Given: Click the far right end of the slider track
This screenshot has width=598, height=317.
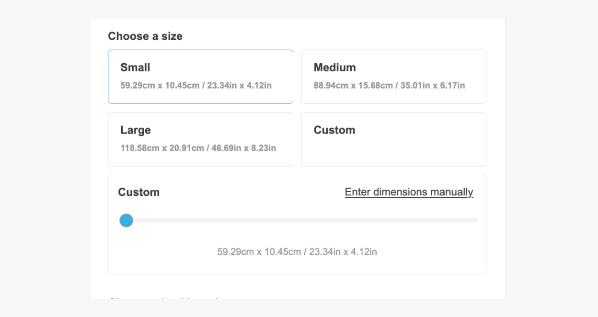Looking at the screenshot, I should 475,220.
